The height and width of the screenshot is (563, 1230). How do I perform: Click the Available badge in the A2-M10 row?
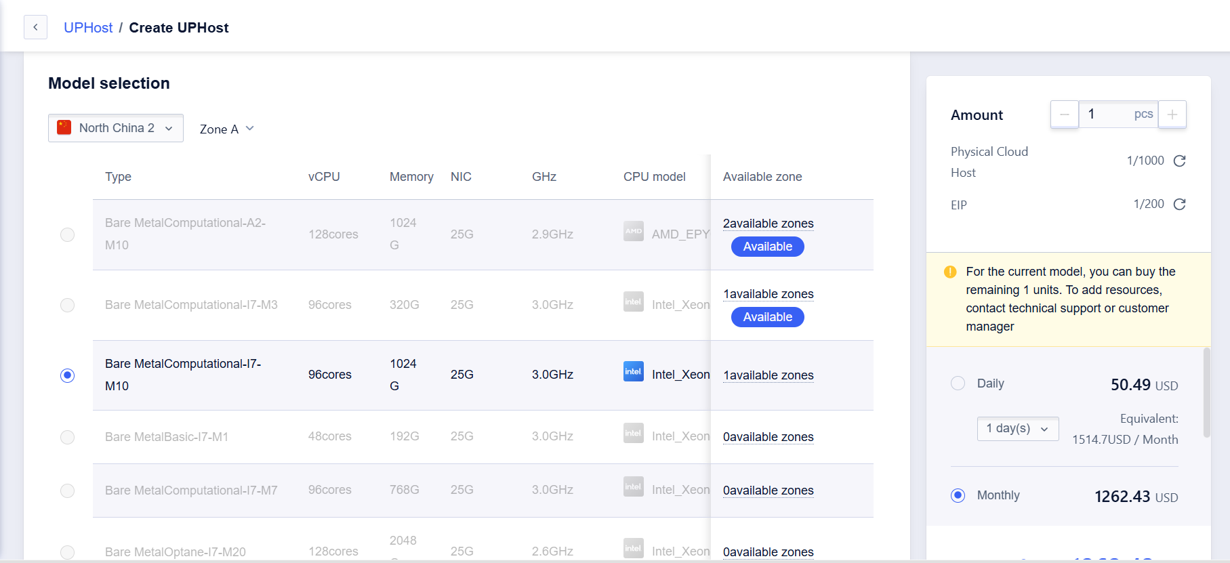(x=768, y=247)
